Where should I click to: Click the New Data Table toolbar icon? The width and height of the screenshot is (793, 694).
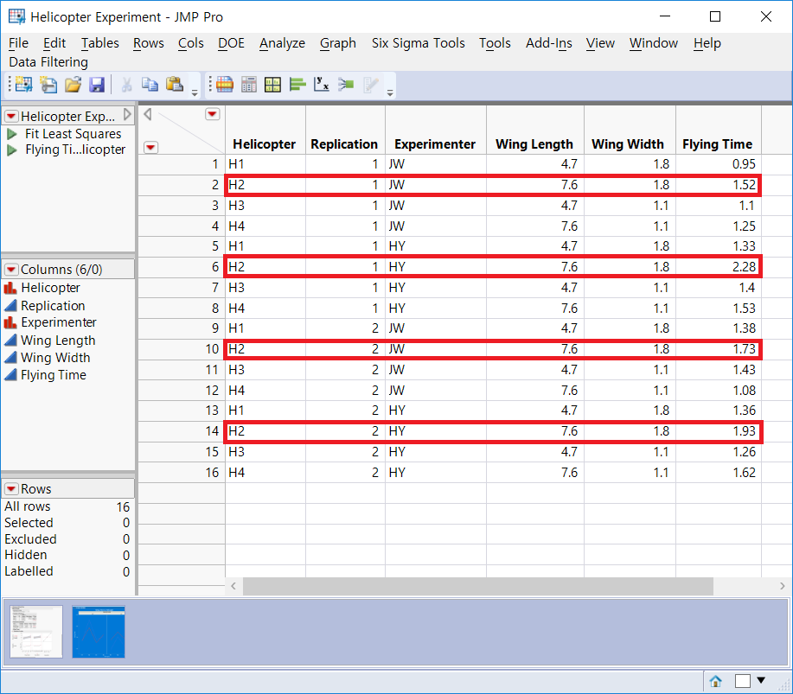pos(23,85)
